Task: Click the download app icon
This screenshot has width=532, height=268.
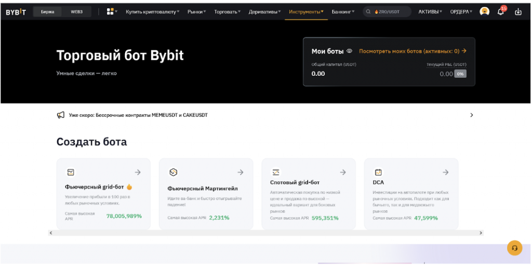Action: point(518,11)
